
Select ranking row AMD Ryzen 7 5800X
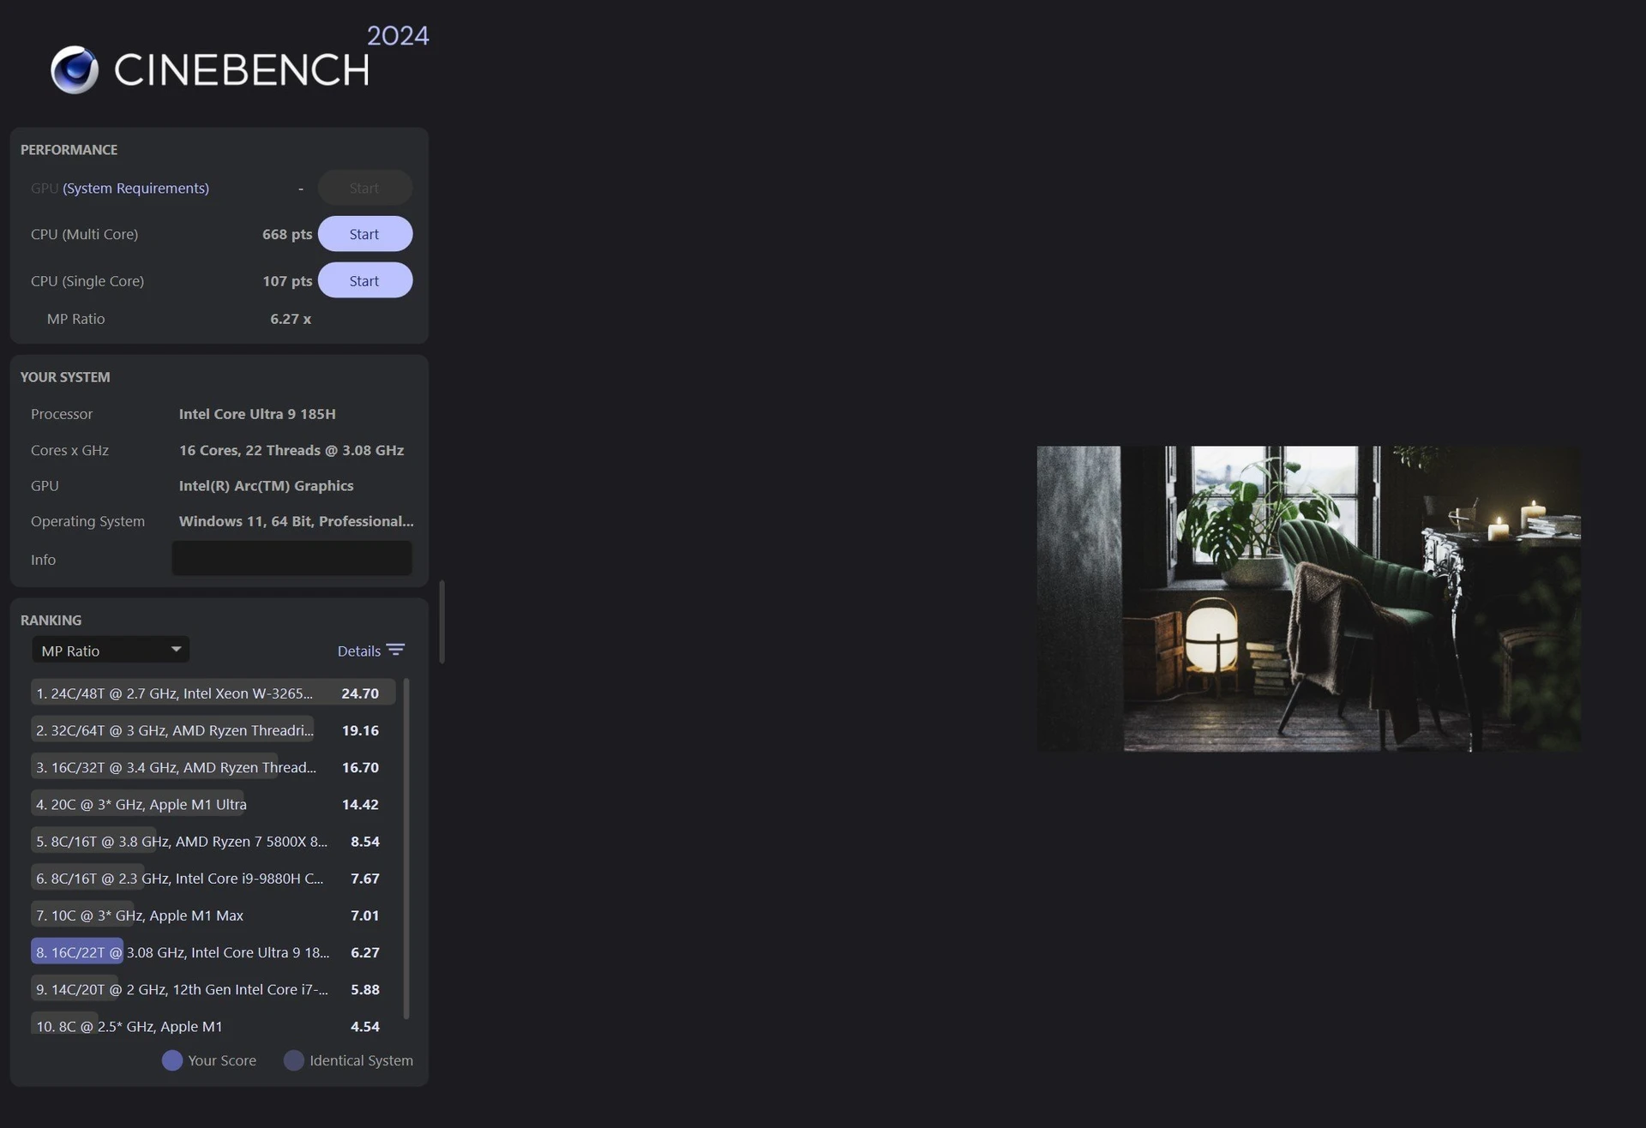[x=213, y=841]
